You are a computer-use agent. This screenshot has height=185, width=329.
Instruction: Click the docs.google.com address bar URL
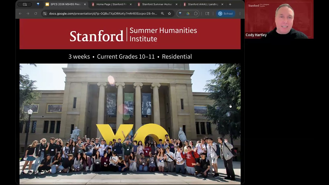(x=103, y=14)
